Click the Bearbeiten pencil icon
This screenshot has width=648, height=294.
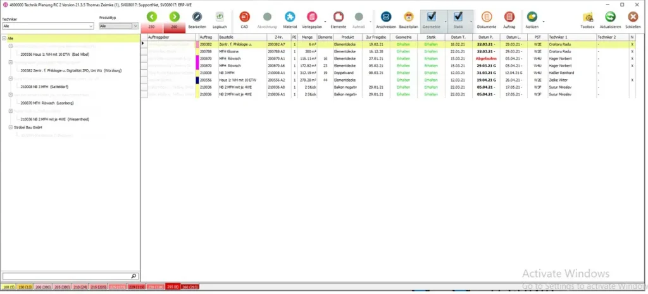point(197,17)
